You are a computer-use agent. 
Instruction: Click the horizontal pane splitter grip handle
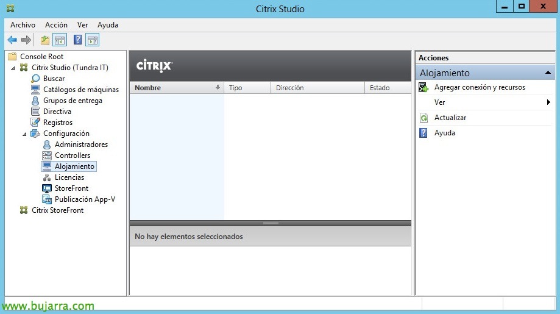[x=271, y=223]
